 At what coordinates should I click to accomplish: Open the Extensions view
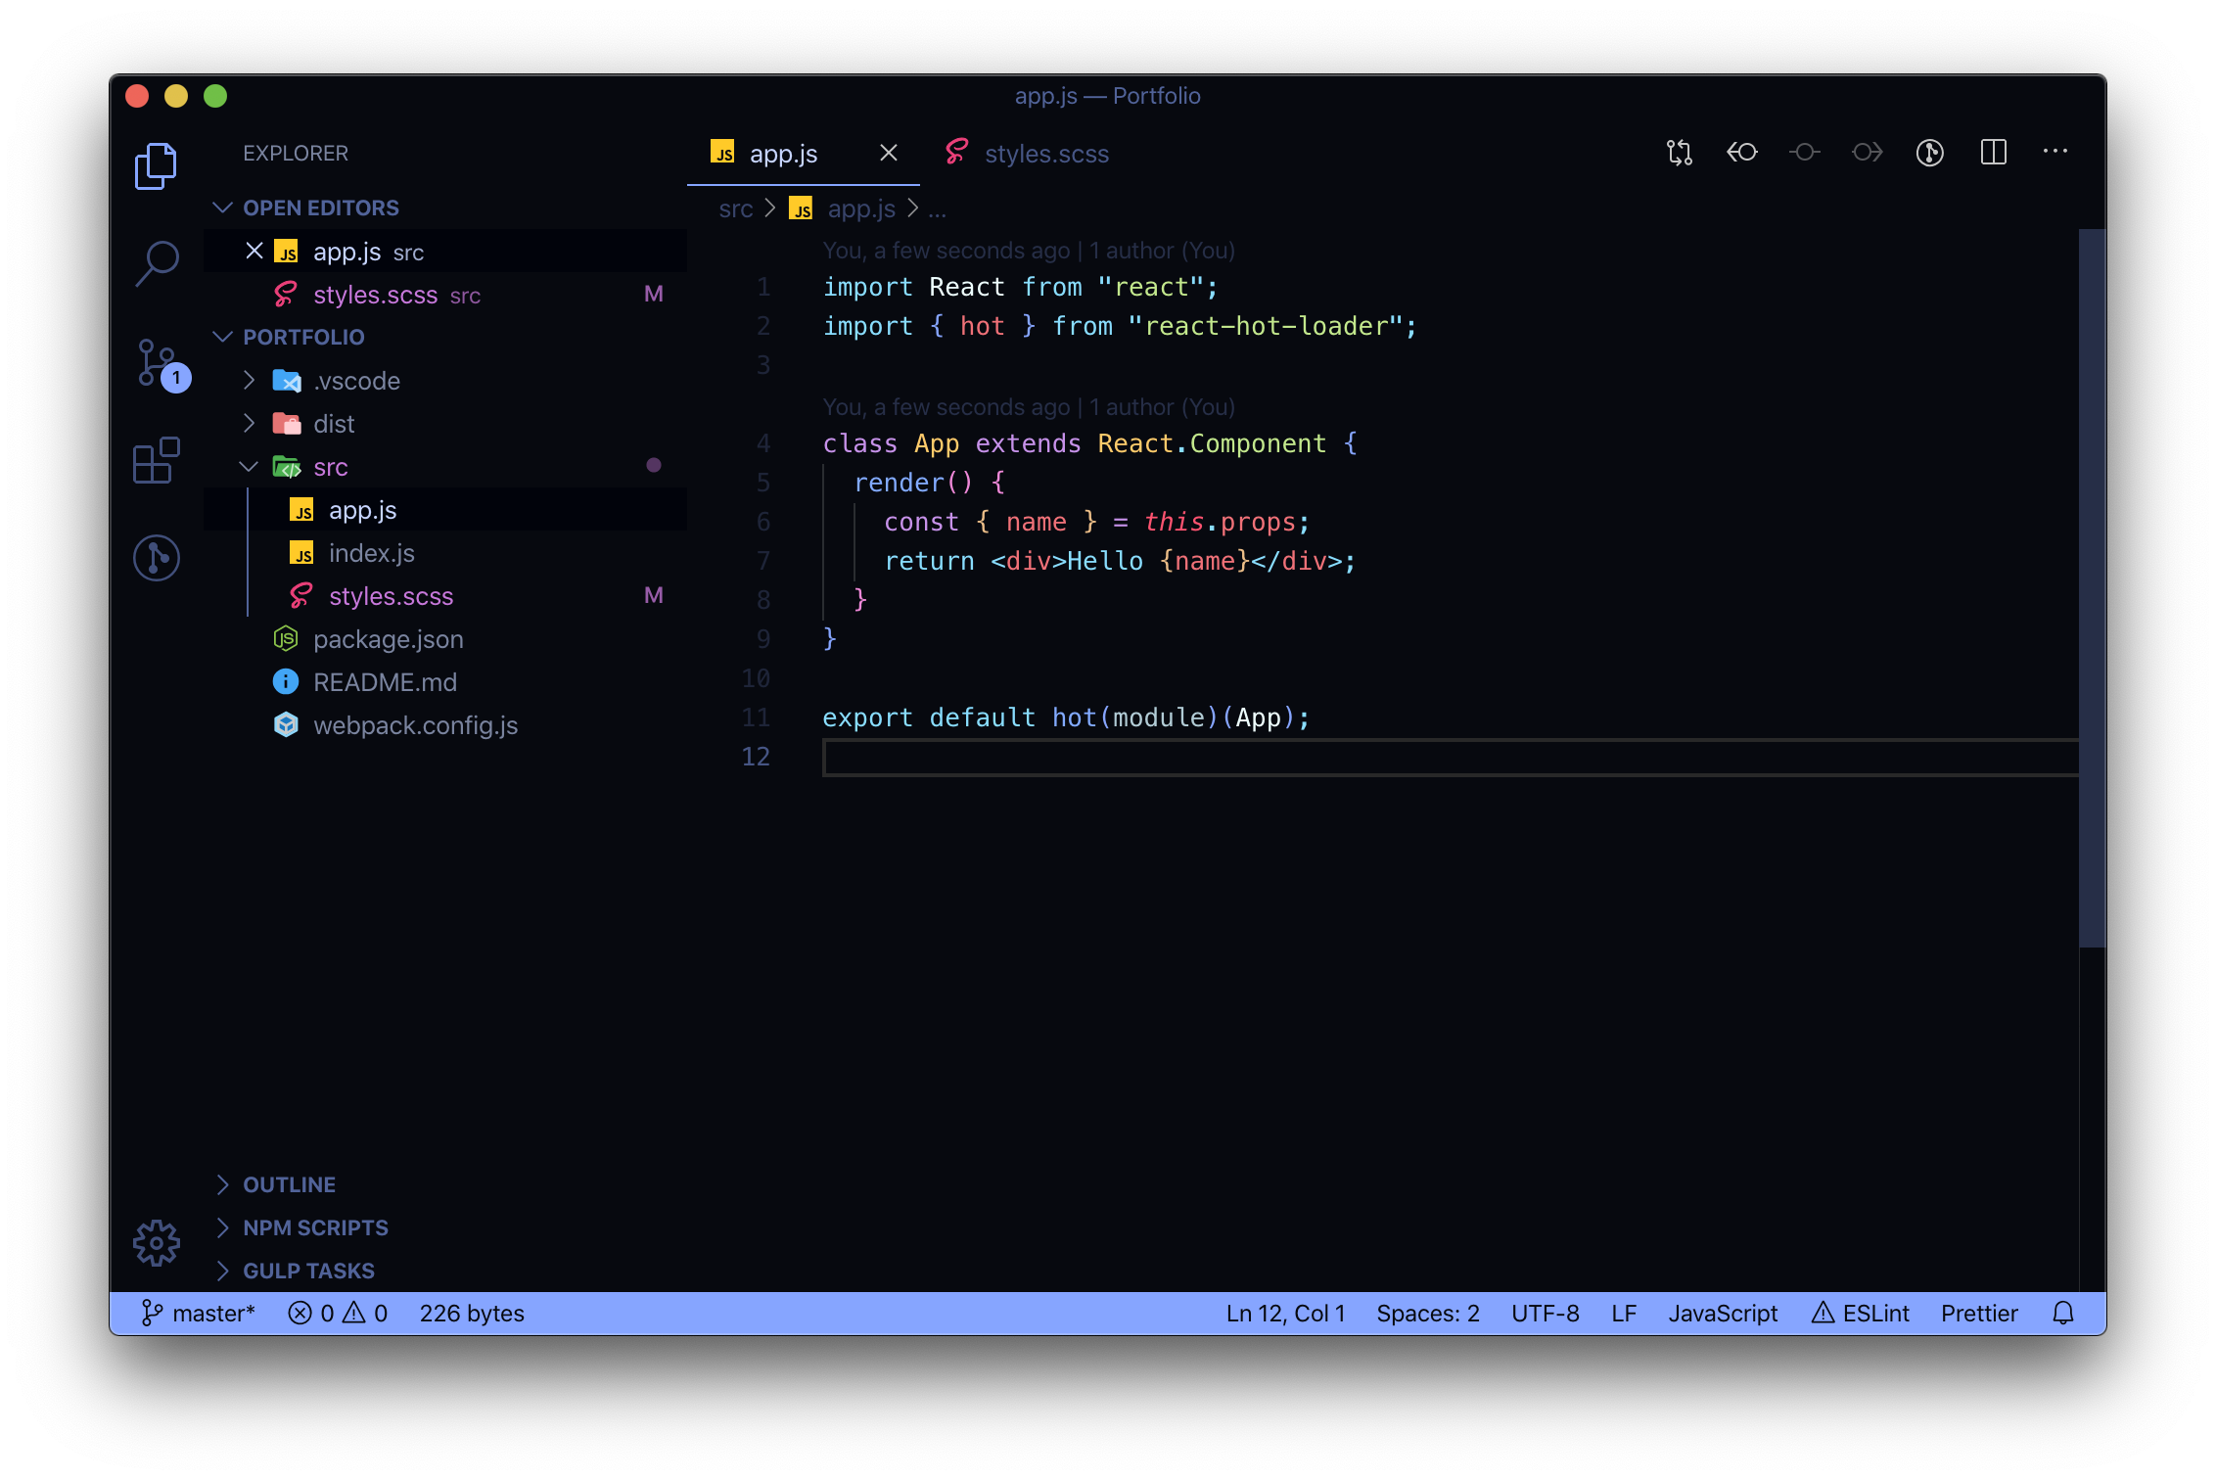156,460
